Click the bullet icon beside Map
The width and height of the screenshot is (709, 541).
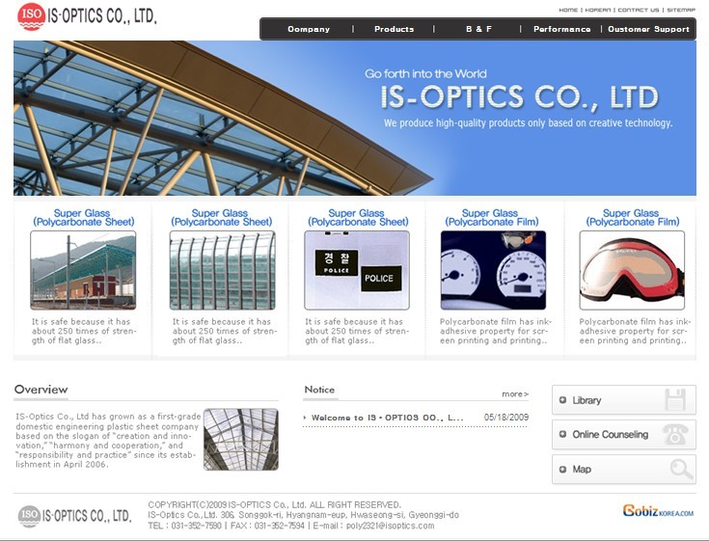tap(562, 469)
